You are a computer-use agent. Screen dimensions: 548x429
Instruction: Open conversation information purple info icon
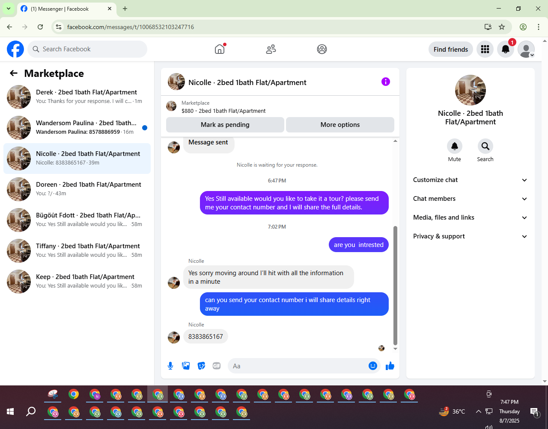[x=386, y=82]
